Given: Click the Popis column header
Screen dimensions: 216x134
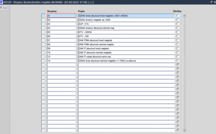Looking at the screenshot, I should coord(81,11).
